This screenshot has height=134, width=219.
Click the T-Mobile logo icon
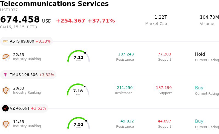coord(5,75)
